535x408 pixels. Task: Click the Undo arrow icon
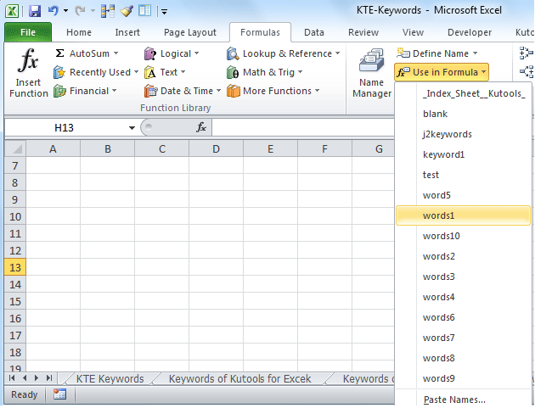pyautogui.click(x=53, y=10)
